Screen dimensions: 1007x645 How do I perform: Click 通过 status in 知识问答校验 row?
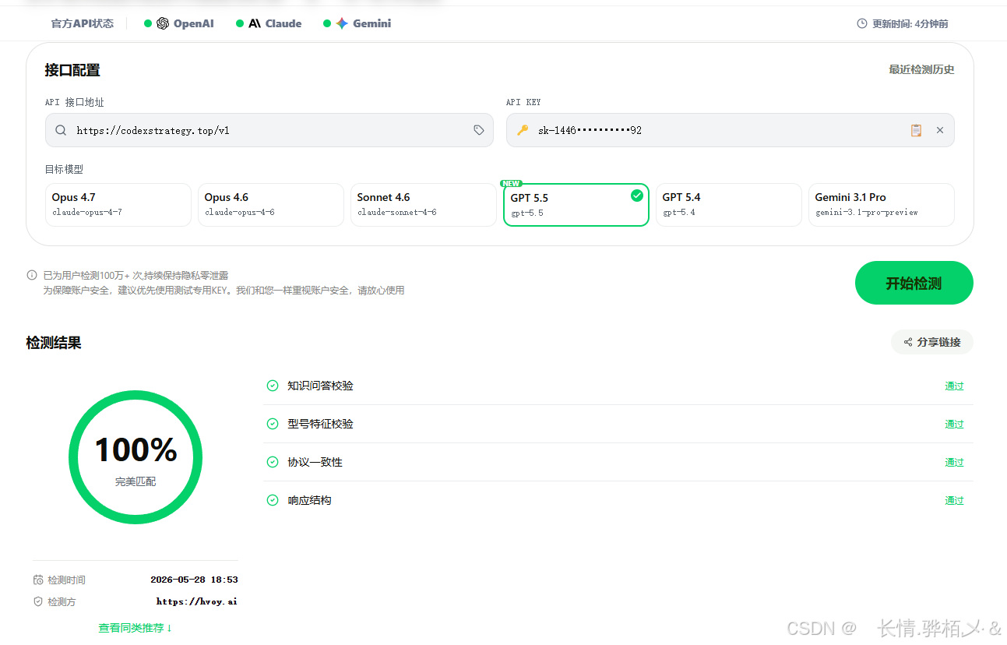pyautogui.click(x=954, y=386)
